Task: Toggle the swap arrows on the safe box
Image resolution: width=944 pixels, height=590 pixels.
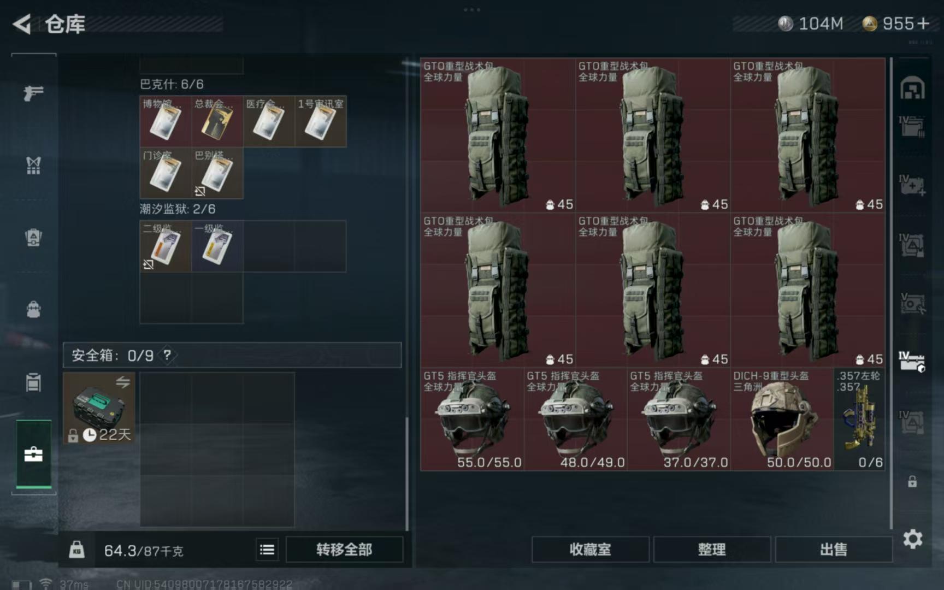Action: click(x=123, y=382)
